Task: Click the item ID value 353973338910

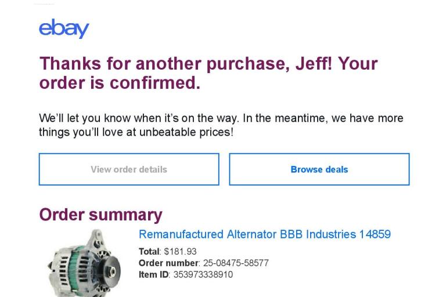Action: 203,275
